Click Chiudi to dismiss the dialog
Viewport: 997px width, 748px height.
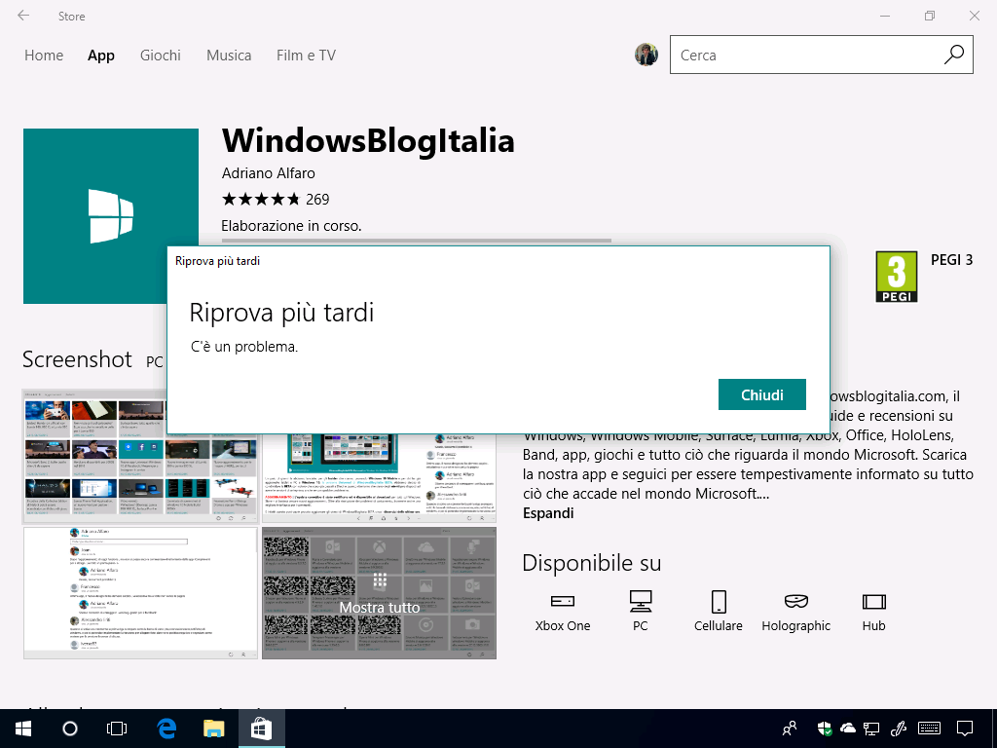tap(762, 395)
